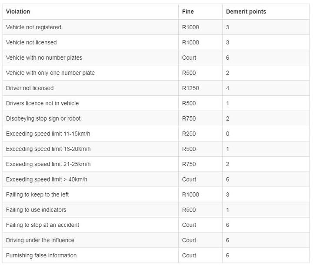
Task: Select the 'Failing to keep to the left' cell
Action: click(37, 195)
